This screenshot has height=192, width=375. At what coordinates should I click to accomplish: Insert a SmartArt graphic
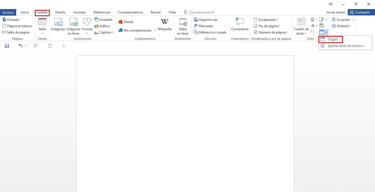103,19
